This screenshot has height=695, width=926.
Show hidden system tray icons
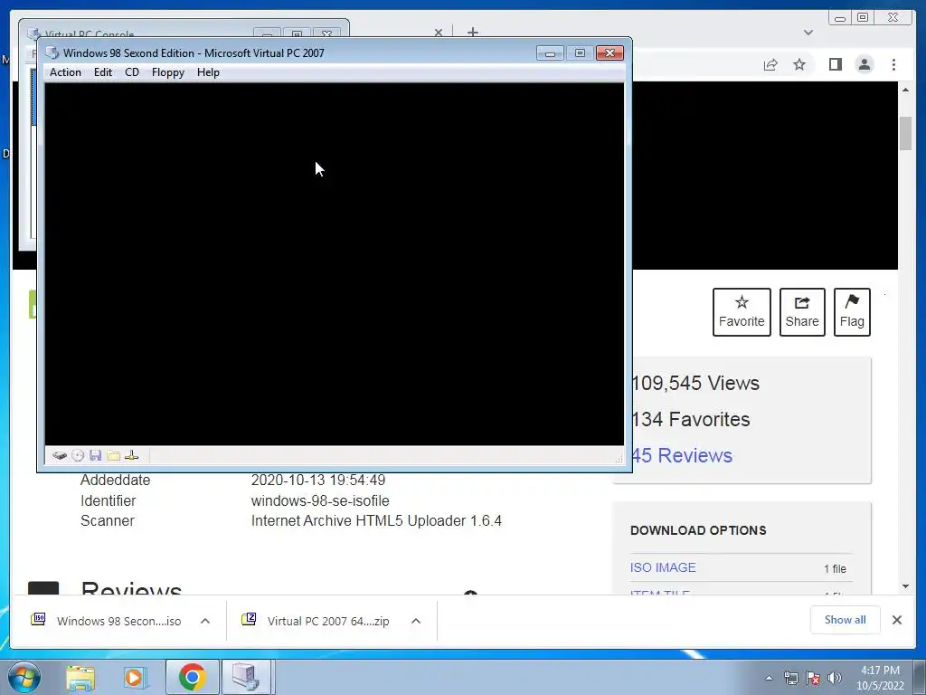(769, 678)
